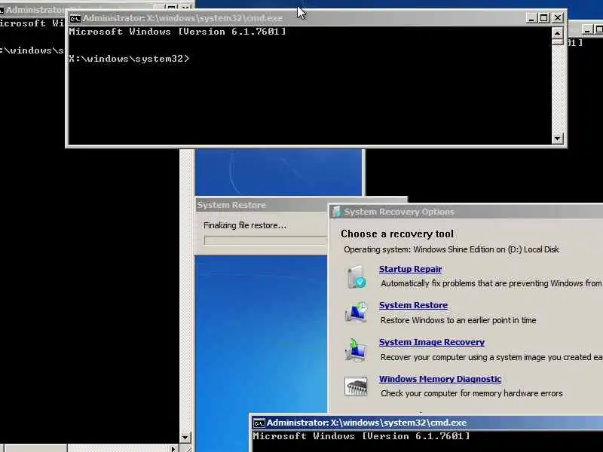This screenshot has height=452, width=603.
Task: Minimize the topmost cmd.exe window
Action: coord(531,17)
